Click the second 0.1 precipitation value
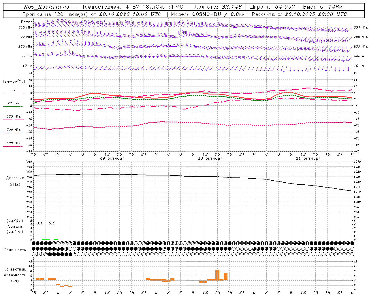The width and height of the screenshot is (369, 295). [x=52, y=223]
